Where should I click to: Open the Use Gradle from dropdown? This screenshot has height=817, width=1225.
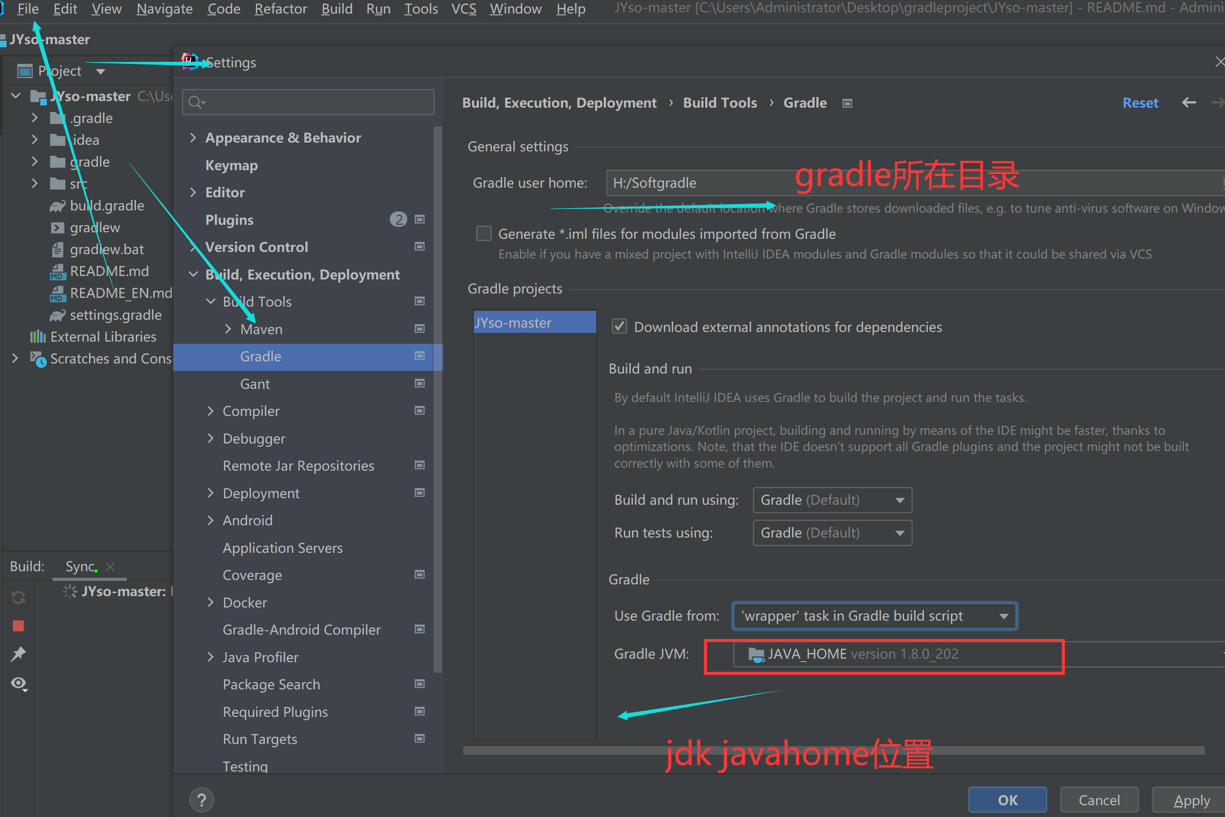pyautogui.click(x=874, y=616)
